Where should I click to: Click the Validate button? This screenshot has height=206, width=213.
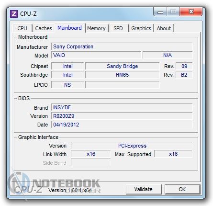click(144, 189)
